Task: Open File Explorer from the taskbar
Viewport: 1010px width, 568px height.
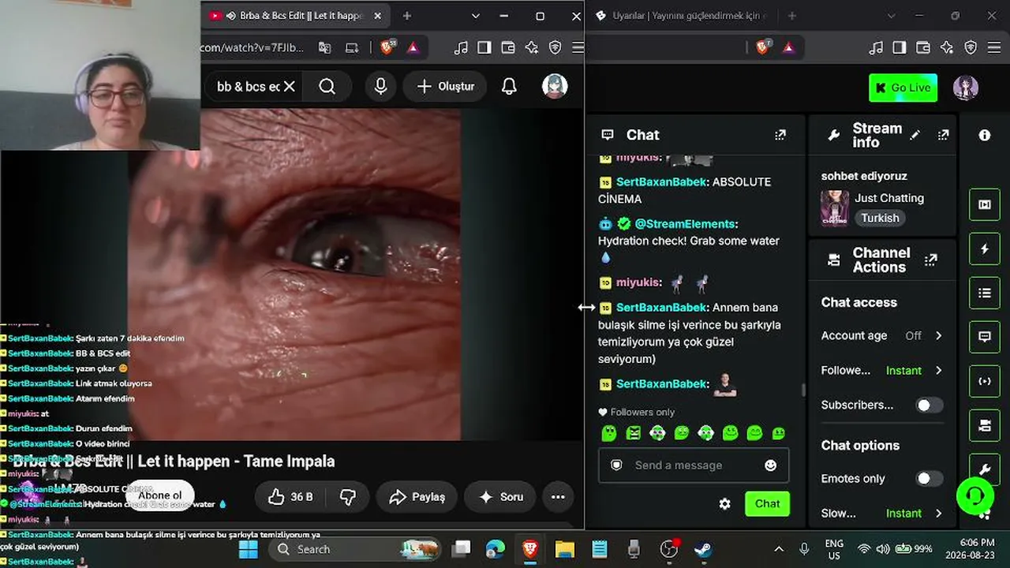Action: [564, 549]
